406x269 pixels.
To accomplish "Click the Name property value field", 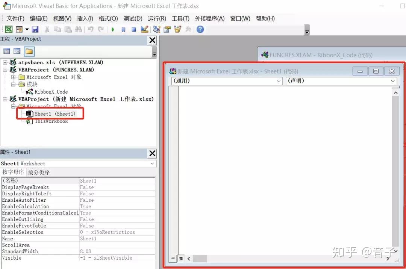I will click(x=117, y=239).
